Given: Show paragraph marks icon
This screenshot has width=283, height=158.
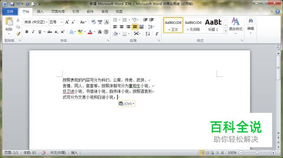Looking at the screenshot, I should tap(157, 34).
